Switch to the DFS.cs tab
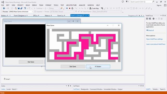Image resolution: width=167 pixels, height=94 pixels. click(35, 16)
